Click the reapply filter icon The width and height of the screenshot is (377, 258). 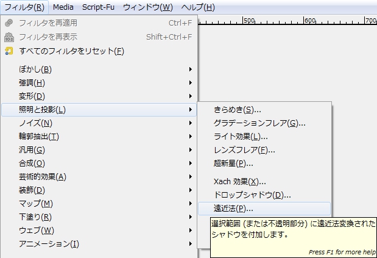(x=9, y=23)
